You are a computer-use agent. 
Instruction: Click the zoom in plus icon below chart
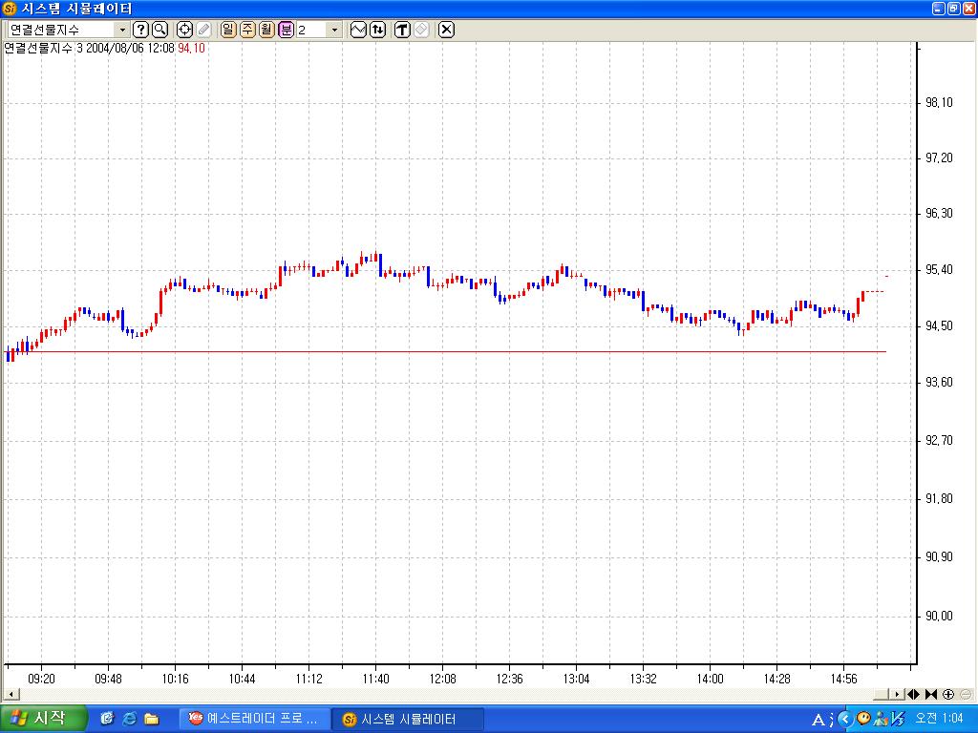click(x=948, y=694)
